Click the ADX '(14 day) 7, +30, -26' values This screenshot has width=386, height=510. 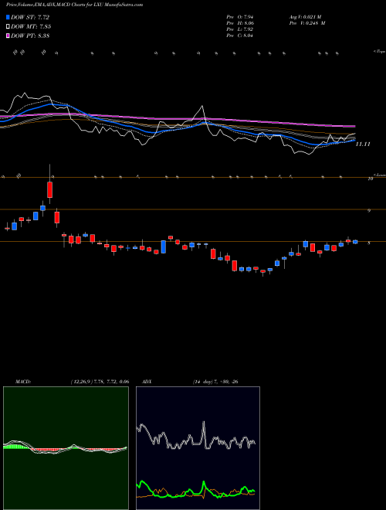click(215, 382)
